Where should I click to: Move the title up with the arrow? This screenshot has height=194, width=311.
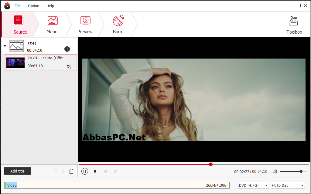[x=55, y=171]
